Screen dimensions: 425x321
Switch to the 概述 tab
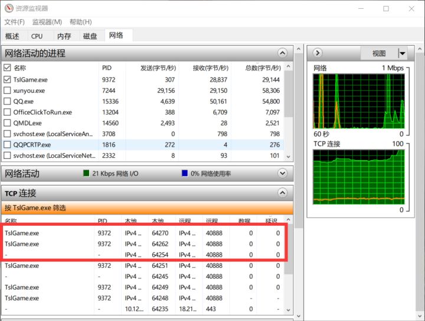(x=12, y=36)
